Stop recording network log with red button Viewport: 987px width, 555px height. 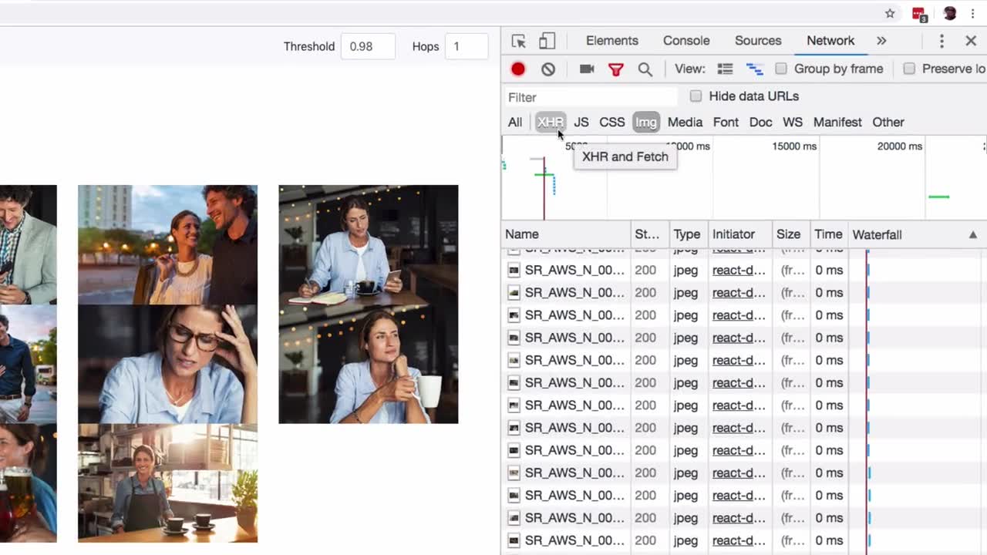(x=517, y=69)
